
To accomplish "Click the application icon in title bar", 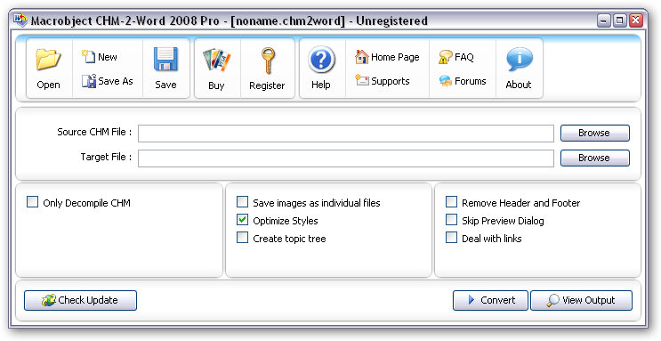I will [20, 20].
